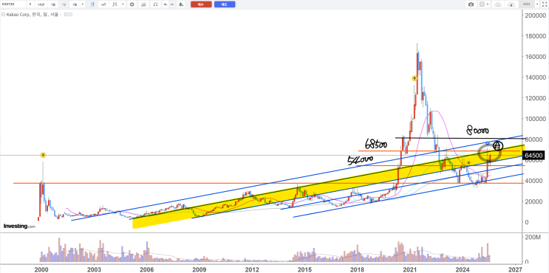This screenshot has height=273, width=549.
Task: Select the interval button just left of highlighted one
Action: coord(53,4)
